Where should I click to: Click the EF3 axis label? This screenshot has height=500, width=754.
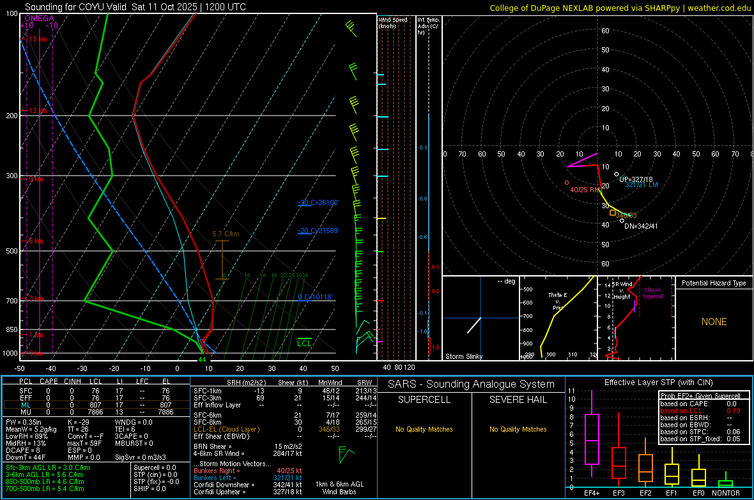(619, 493)
